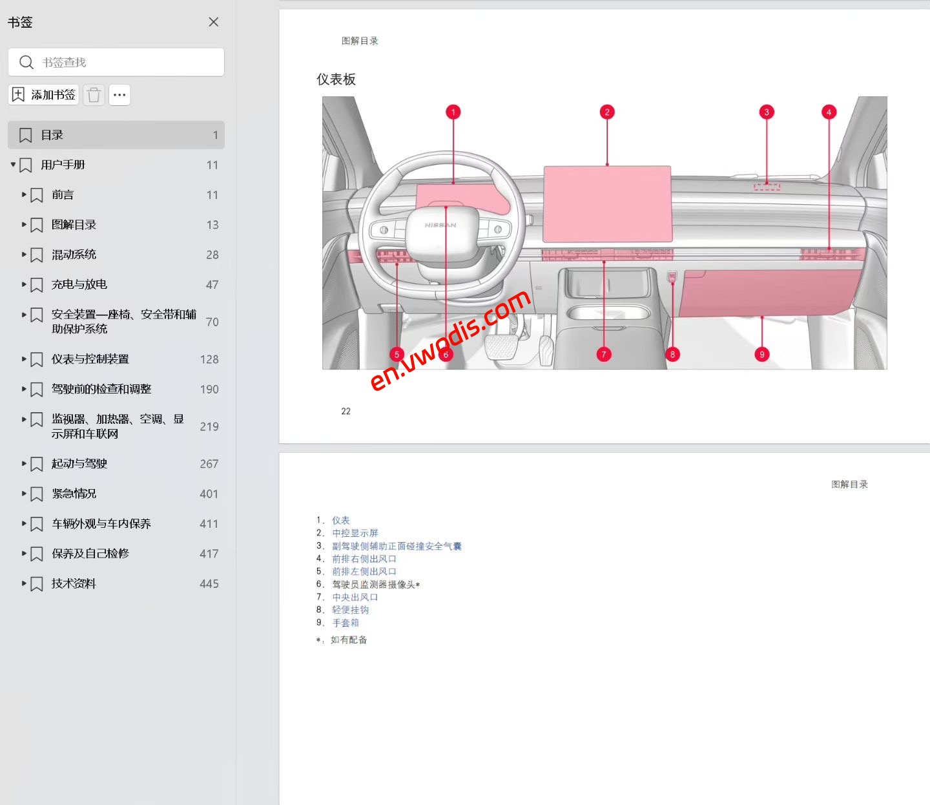Click the bookmark icon beside 前言
930x805 pixels.
point(36,194)
